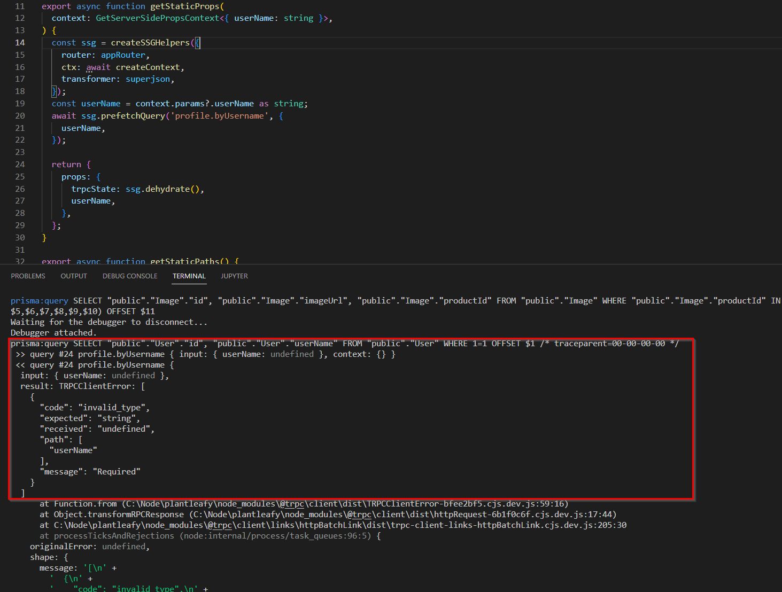Open the trpc-client-links-httpBatchLink.cjs.dev.js:205:30 path
Viewport: 782px width, 592px height.
(340, 525)
